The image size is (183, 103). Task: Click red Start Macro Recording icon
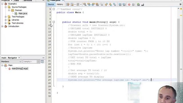[129, 5]
